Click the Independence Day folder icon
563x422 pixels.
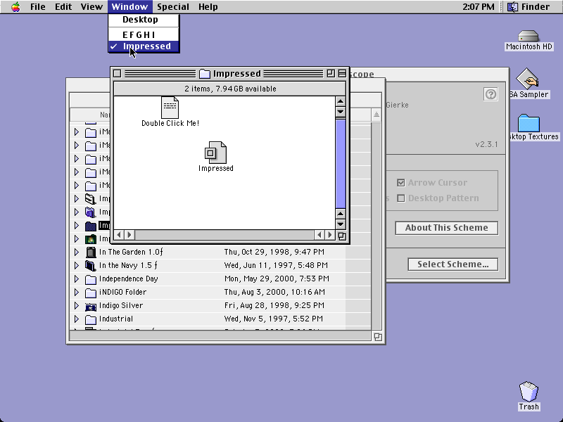coord(91,279)
